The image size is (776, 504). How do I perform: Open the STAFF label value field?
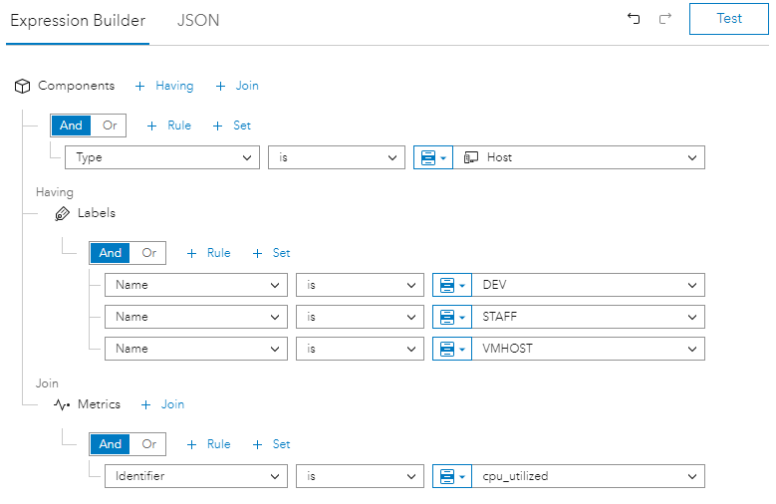588,317
